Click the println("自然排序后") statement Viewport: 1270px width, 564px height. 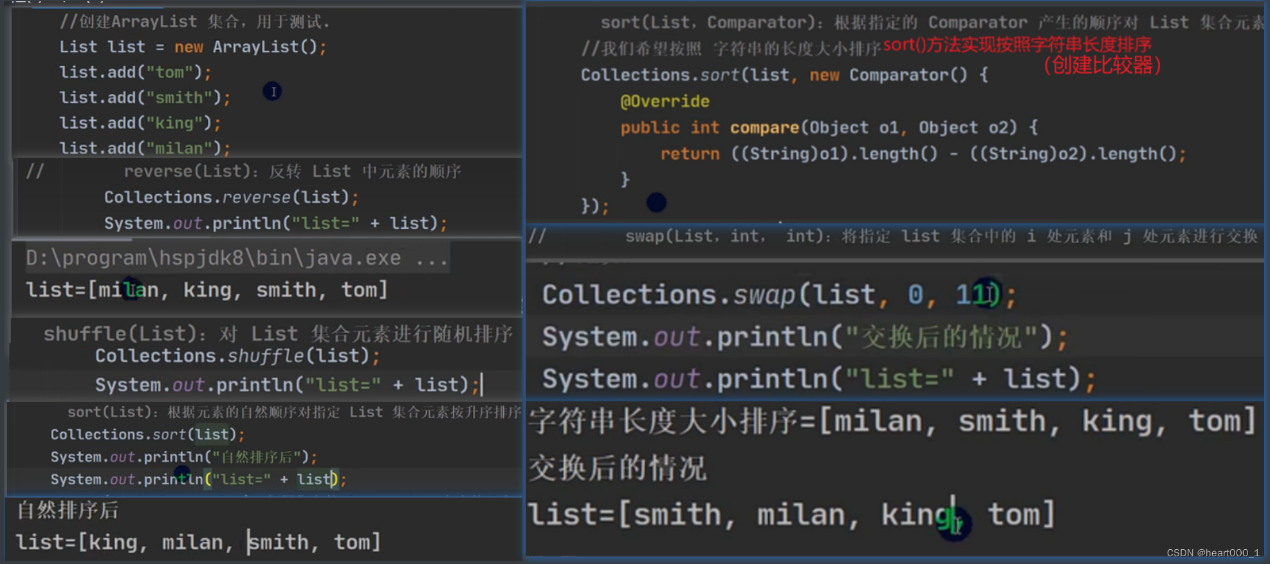pos(184,457)
